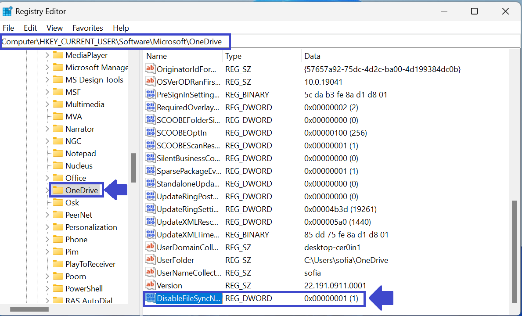Click the UserFolder string value icon
The height and width of the screenshot is (316, 522).
(x=151, y=260)
